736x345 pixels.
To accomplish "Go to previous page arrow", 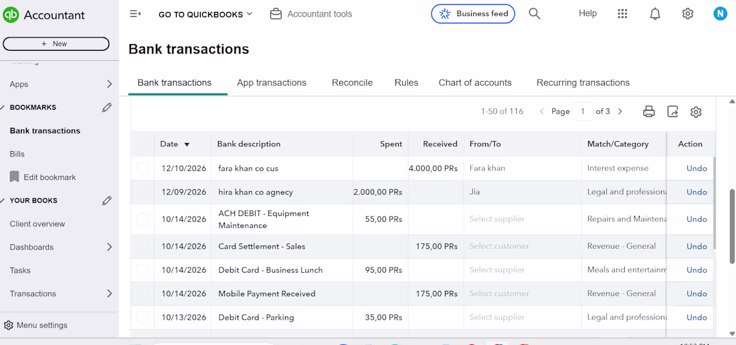I will 542,112.
